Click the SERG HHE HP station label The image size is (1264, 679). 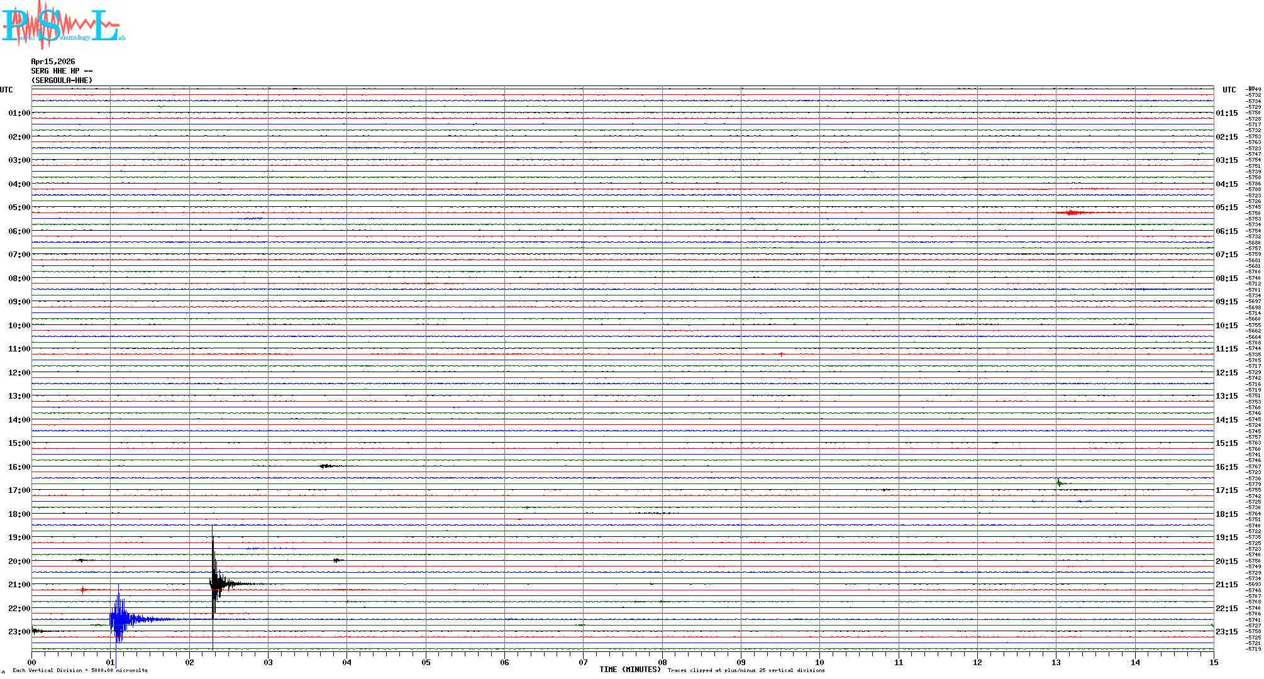62,71
